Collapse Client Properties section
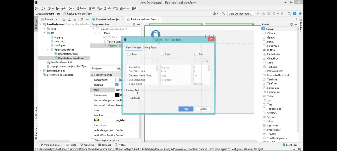Viewport: 337px width, 151px height. 92,75
